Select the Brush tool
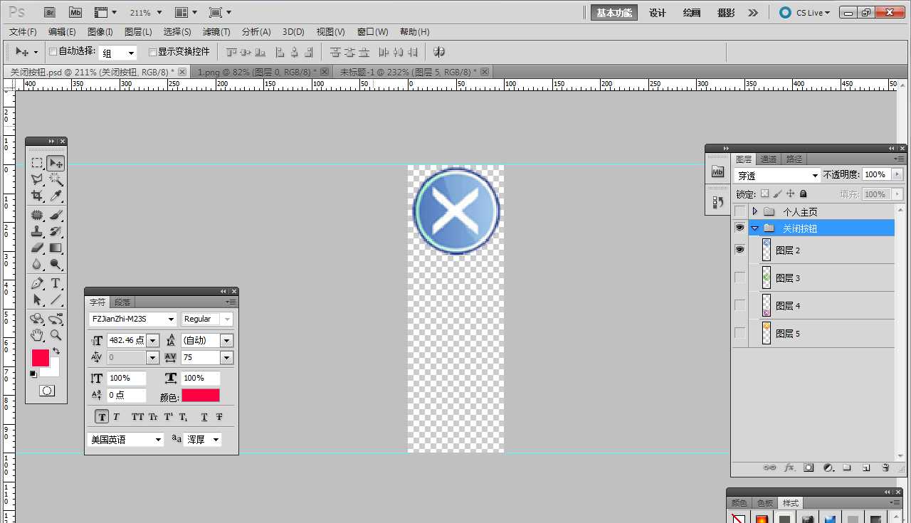The image size is (911, 523). pyautogui.click(x=56, y=215)
